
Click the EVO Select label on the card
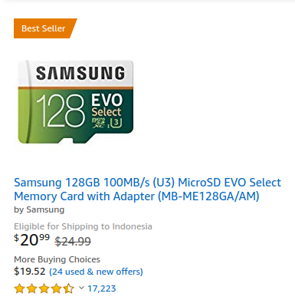[107, 105]
